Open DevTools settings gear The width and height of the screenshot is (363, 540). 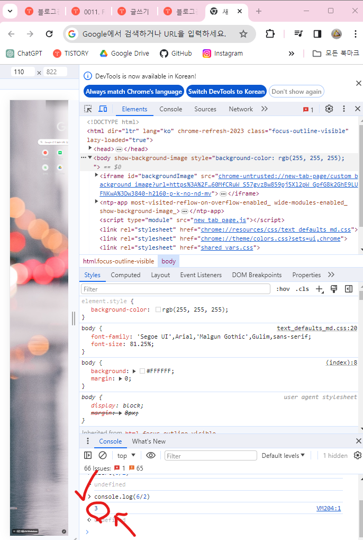point(329,109)
